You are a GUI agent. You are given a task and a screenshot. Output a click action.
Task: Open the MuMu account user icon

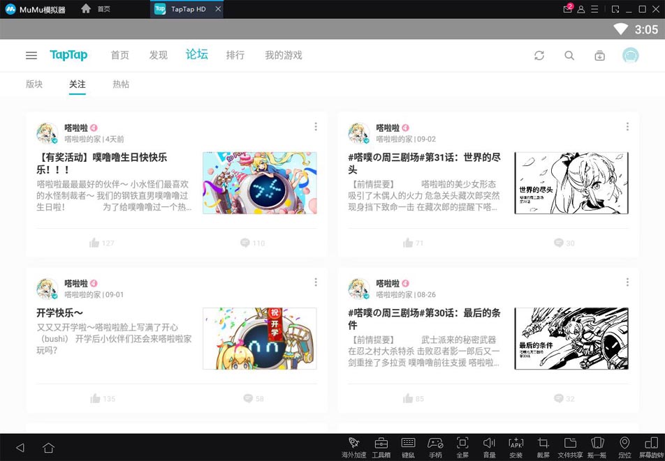[x=581, y=9]
